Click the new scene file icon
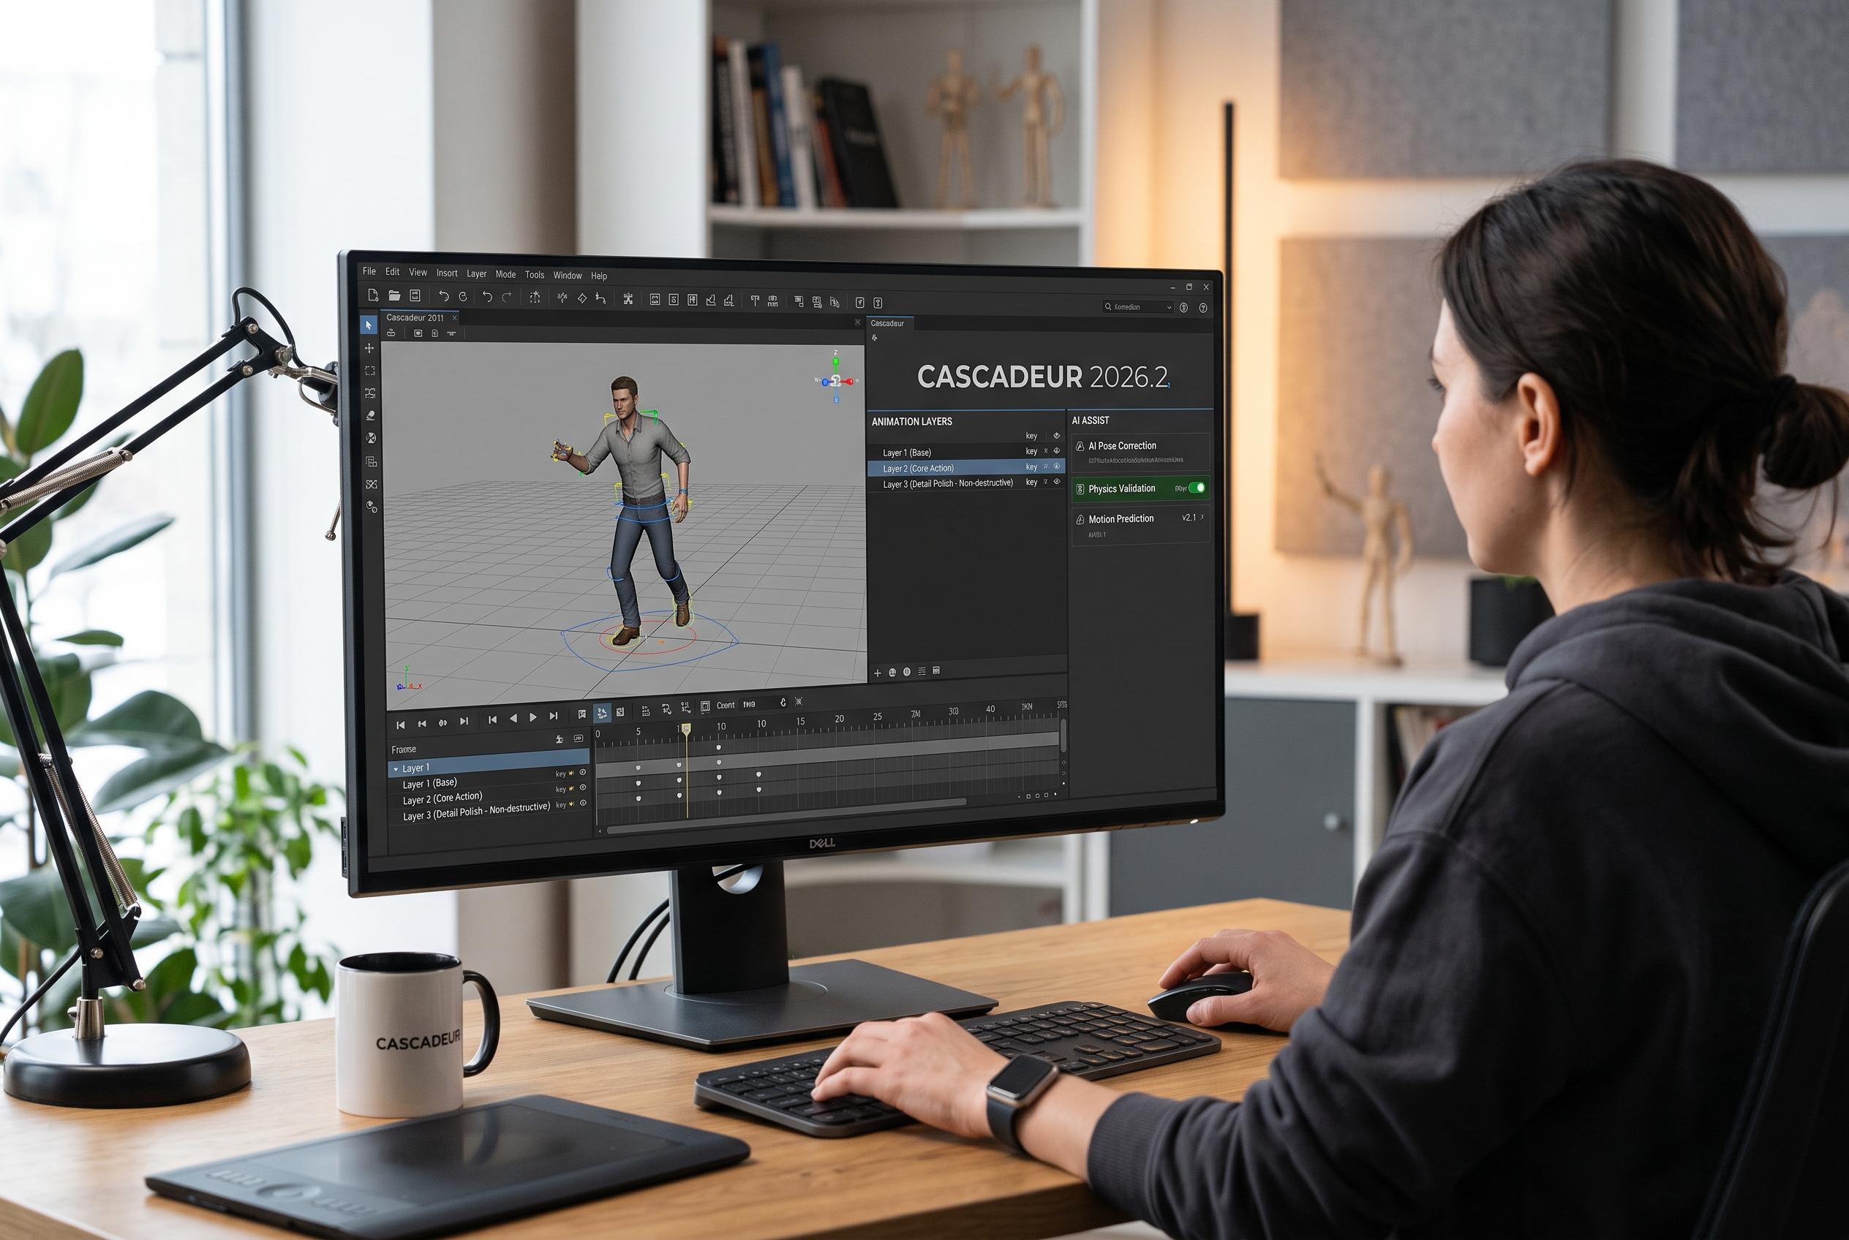 tap(374, 295)
